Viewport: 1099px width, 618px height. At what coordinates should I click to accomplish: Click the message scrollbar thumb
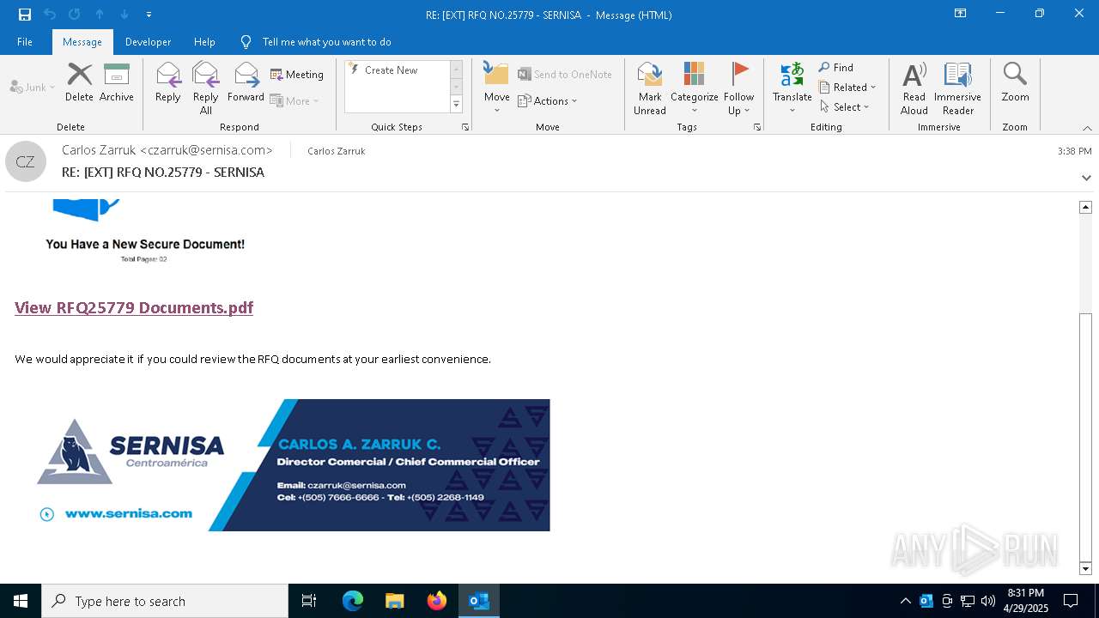(x=1085, y=436)
